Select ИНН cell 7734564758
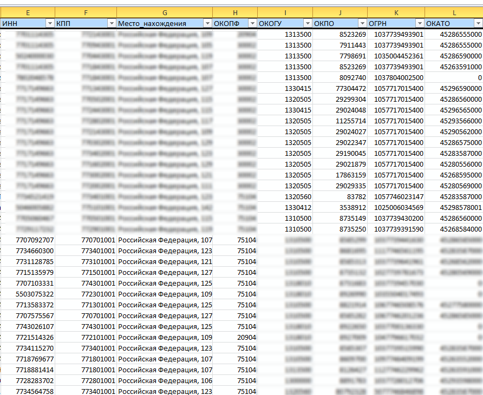Image resolution: width=483 pixels, height=395 pixels. [x=28, y=391]
